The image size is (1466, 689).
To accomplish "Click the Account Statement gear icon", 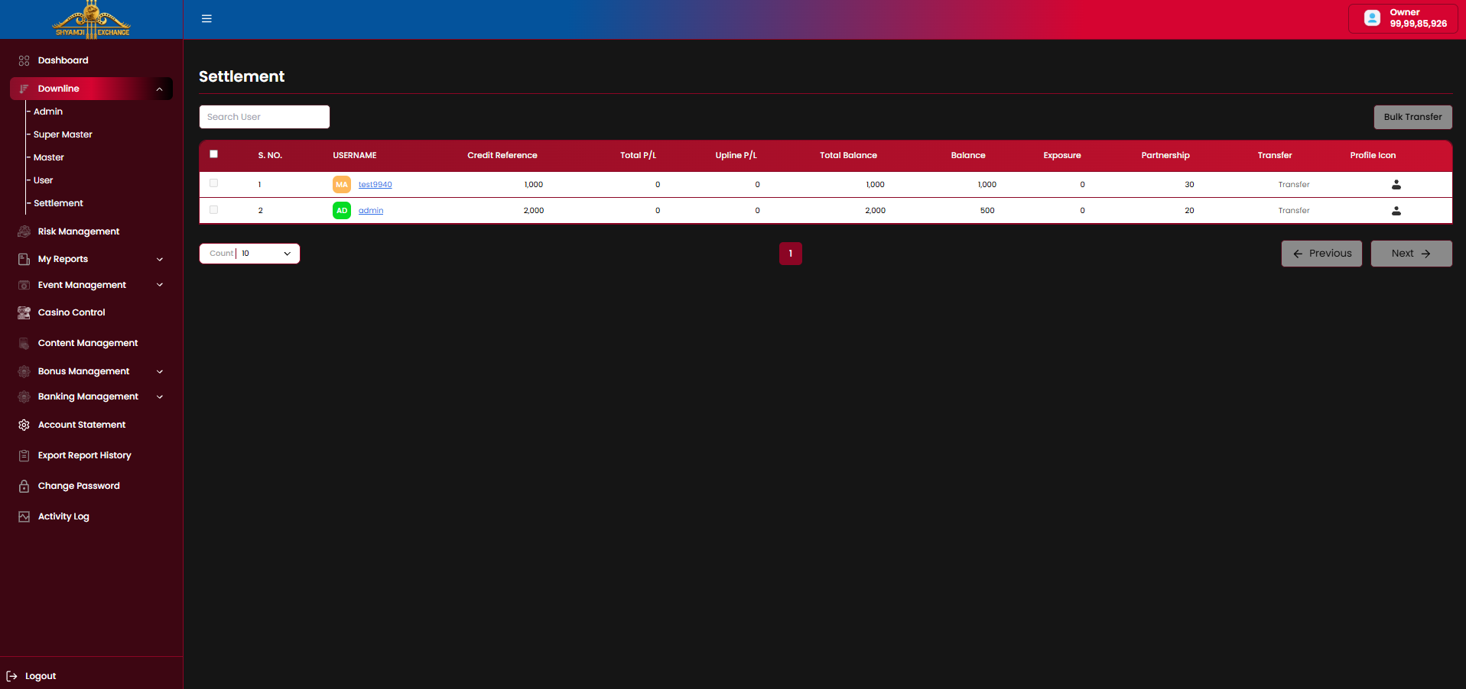I will click(24, 425).
